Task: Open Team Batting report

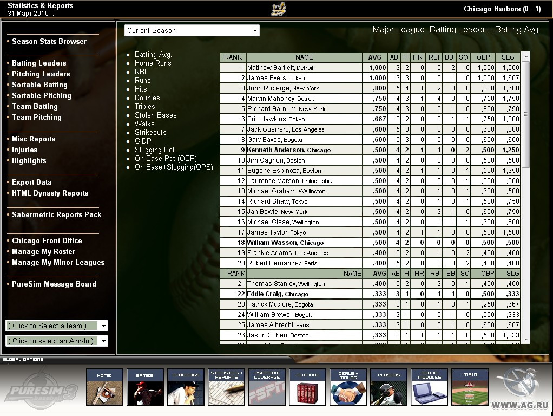Action: (35, 106)
